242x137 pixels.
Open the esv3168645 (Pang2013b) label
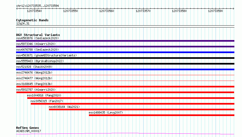34,84
